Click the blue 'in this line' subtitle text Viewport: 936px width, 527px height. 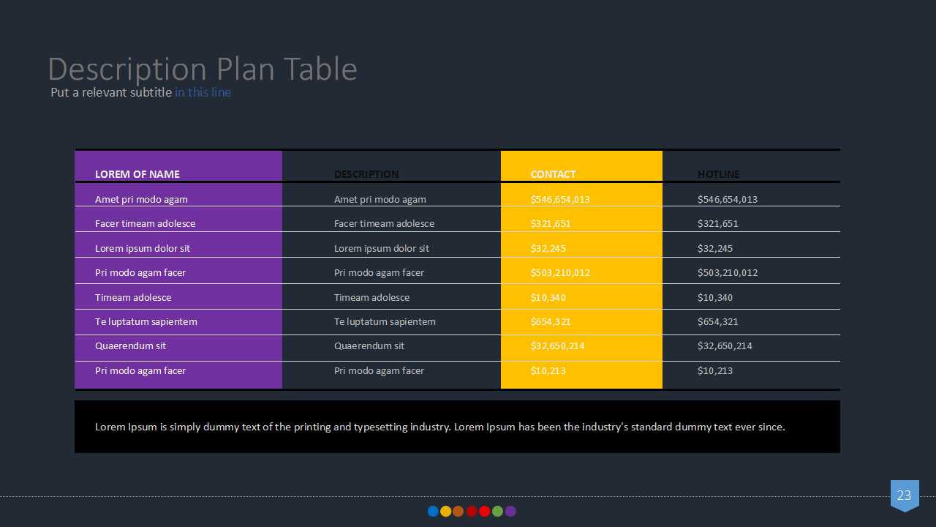point(203,93)
